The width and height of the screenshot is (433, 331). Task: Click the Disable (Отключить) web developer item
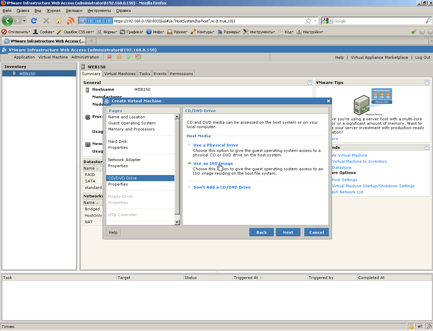pyautogui.click(x=16, y=32)
